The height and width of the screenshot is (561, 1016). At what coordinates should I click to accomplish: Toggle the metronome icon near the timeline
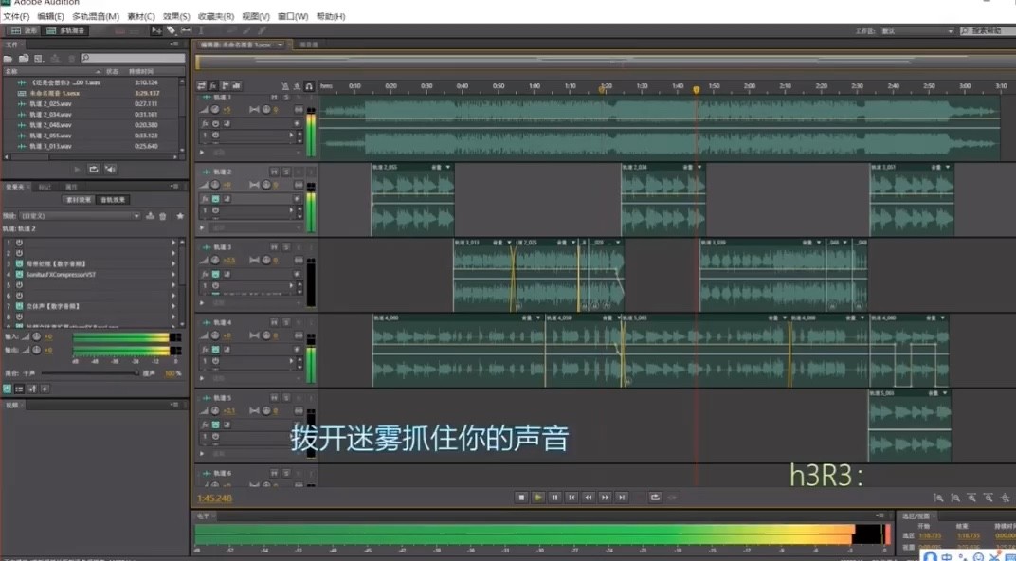[287, 86]
